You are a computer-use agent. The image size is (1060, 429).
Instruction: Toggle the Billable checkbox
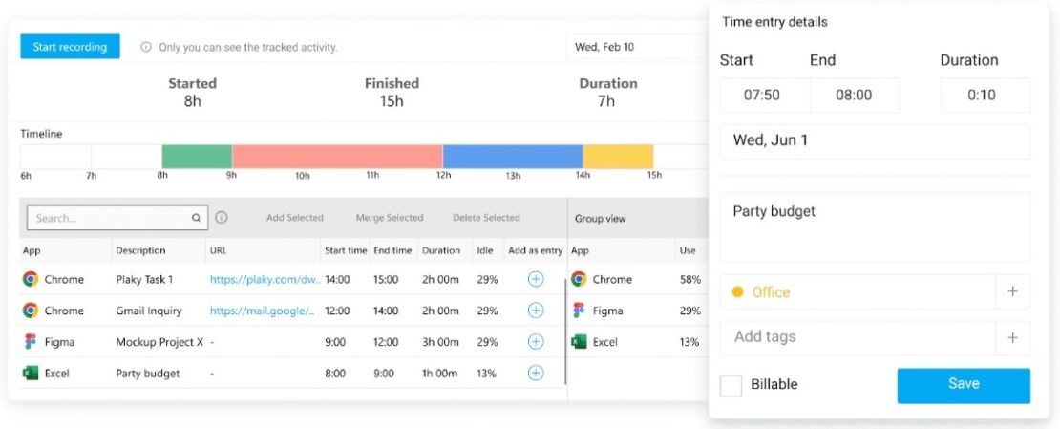click(731, 385)
